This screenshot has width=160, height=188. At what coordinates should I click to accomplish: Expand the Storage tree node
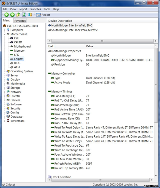(5, 88)
